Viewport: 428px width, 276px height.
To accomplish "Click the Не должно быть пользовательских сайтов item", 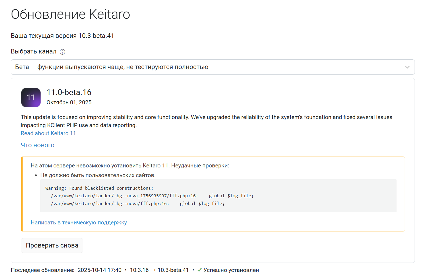I will (98, 175).
